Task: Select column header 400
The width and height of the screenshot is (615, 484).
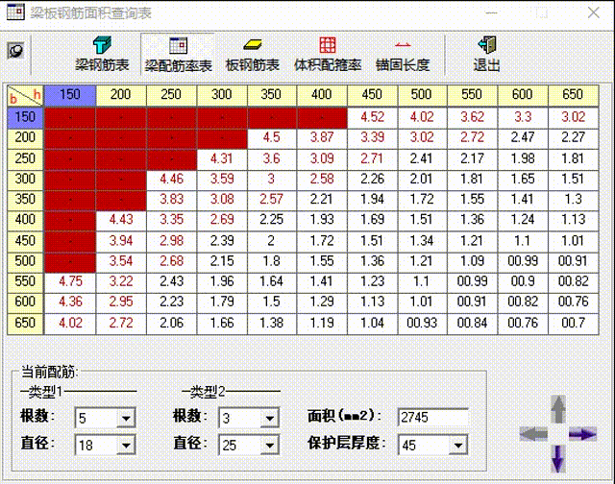Action: point(322,96)
